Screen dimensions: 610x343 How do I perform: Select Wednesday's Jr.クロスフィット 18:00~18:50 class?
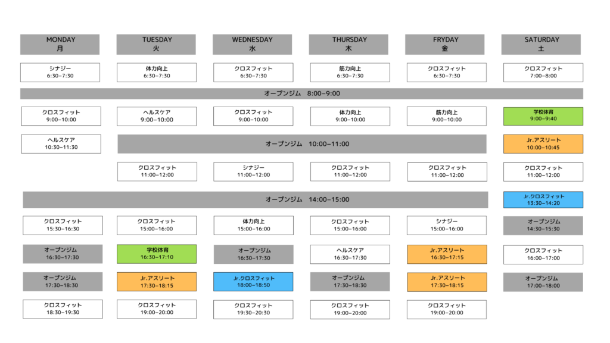[253, 282]
